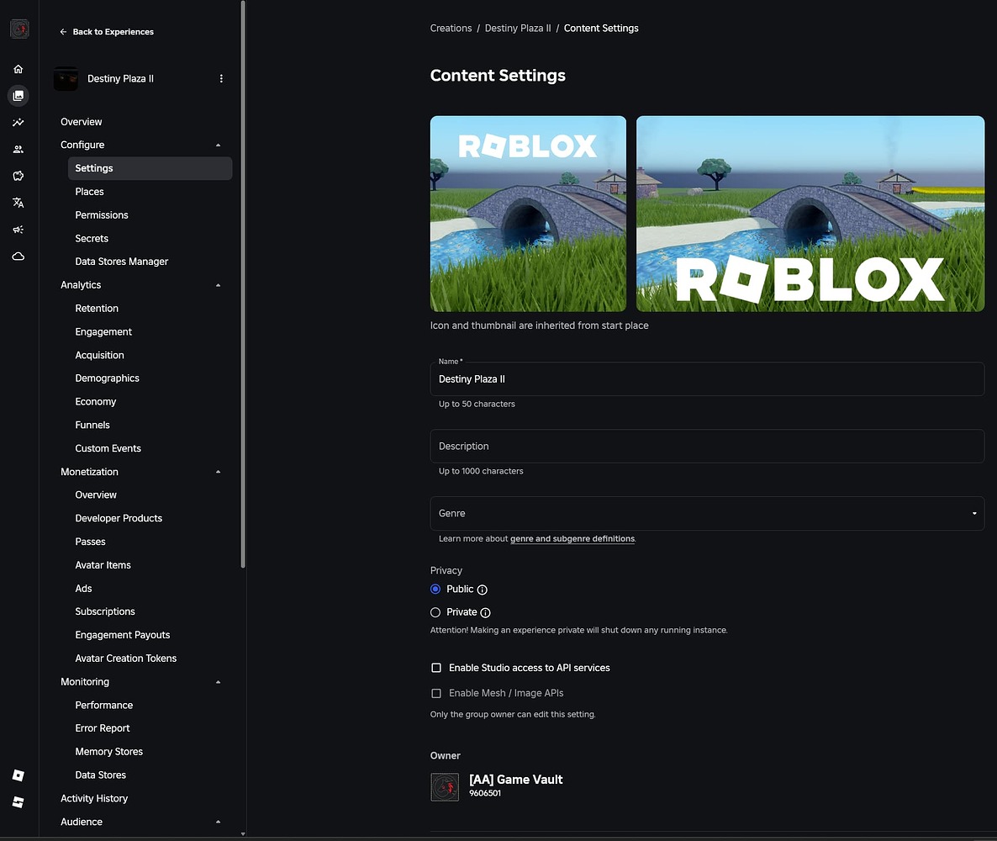The width and height of the screenshot is (997, 841).
Task: Open Data Stores under Monitoring
Action: coord(101,775)
